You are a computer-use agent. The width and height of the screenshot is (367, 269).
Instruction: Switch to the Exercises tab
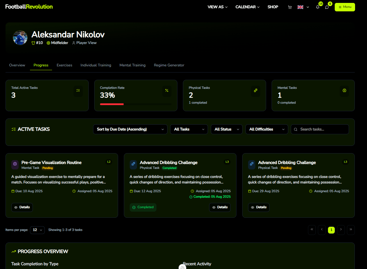point(65,65)
